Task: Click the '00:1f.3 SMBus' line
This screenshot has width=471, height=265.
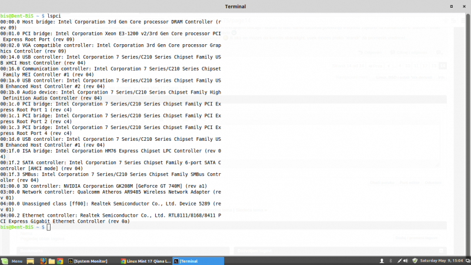Action: tap(111, 177)
